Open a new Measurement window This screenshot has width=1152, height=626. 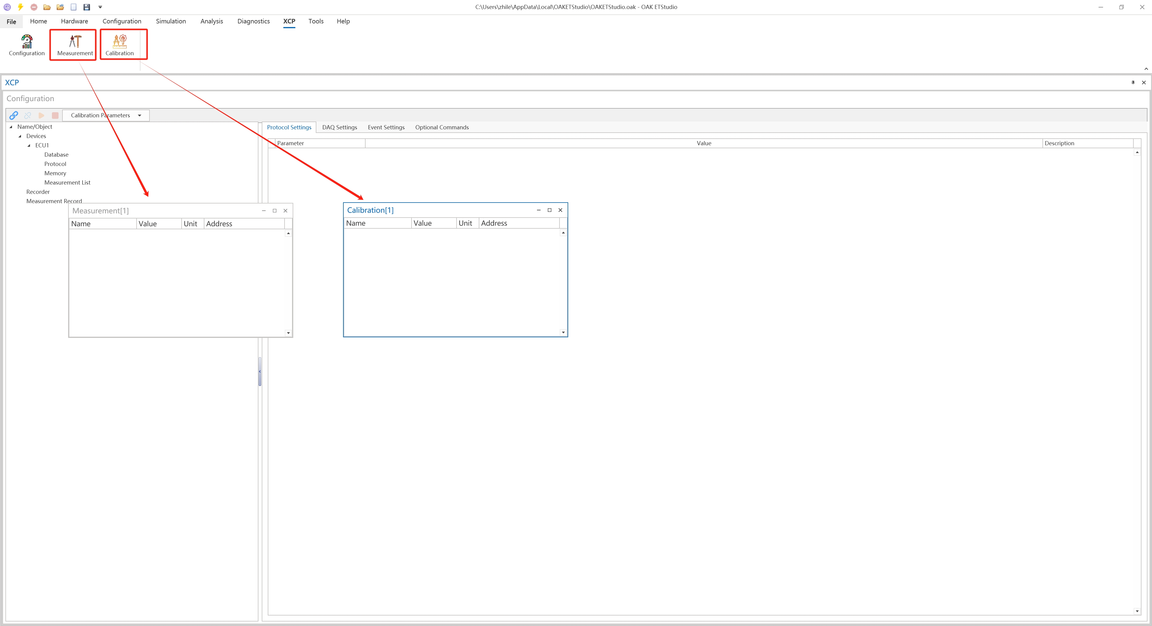(75, 45)
